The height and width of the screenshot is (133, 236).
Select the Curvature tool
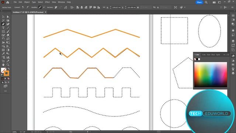coord(8,24)
